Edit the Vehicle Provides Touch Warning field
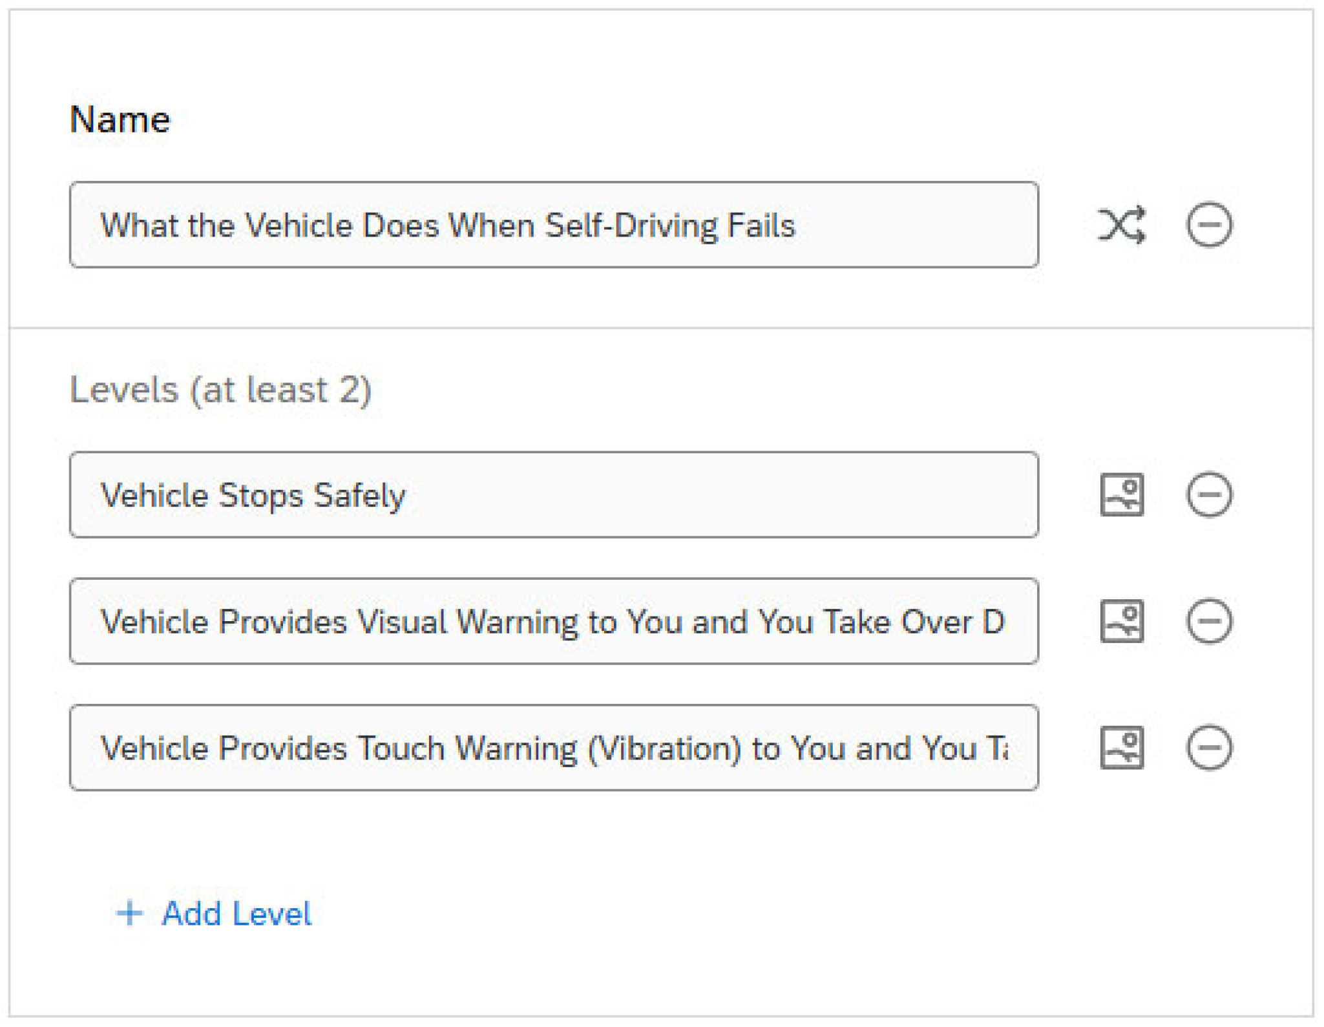The image size is (1324, 1027). (x=554, y=748)
